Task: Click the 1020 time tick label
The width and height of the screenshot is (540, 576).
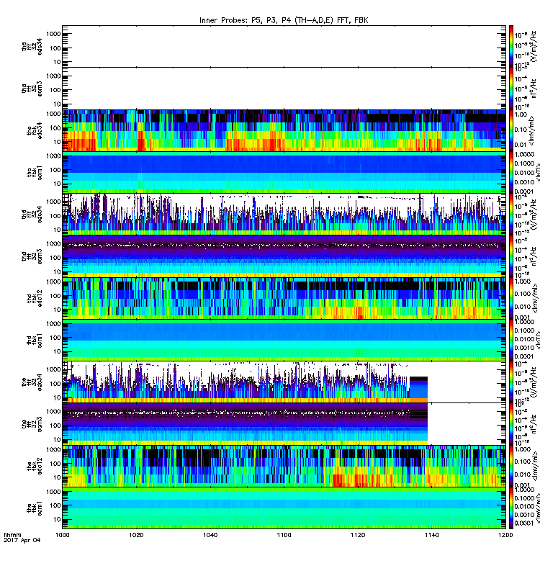Action: 136,535
